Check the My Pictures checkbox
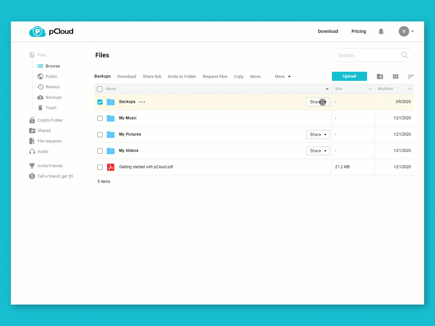 coord(100,134)
